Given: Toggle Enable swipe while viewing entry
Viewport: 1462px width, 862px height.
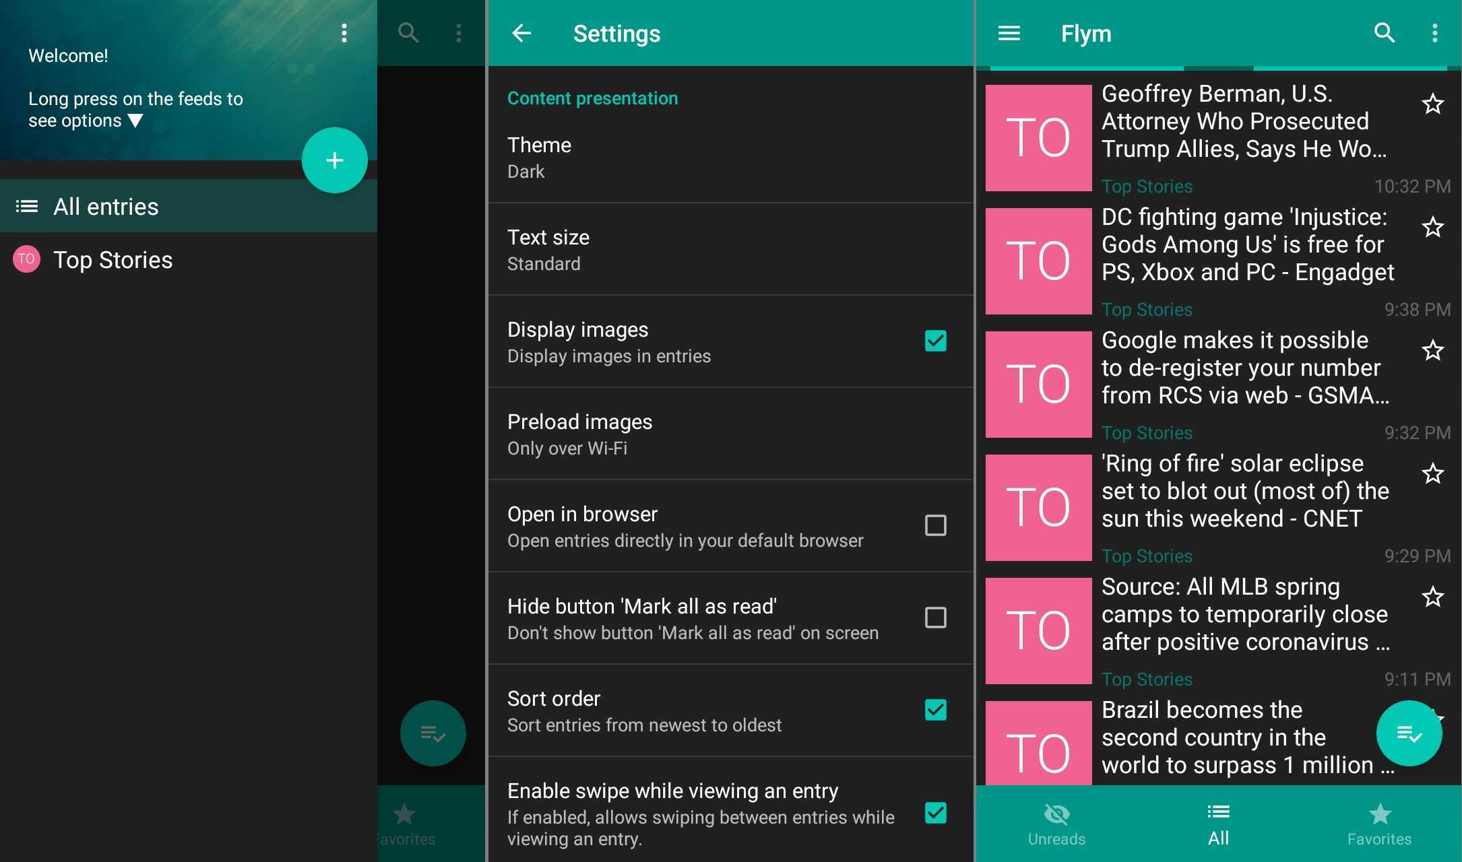Looking at the screenshot, I should point(934,811).
